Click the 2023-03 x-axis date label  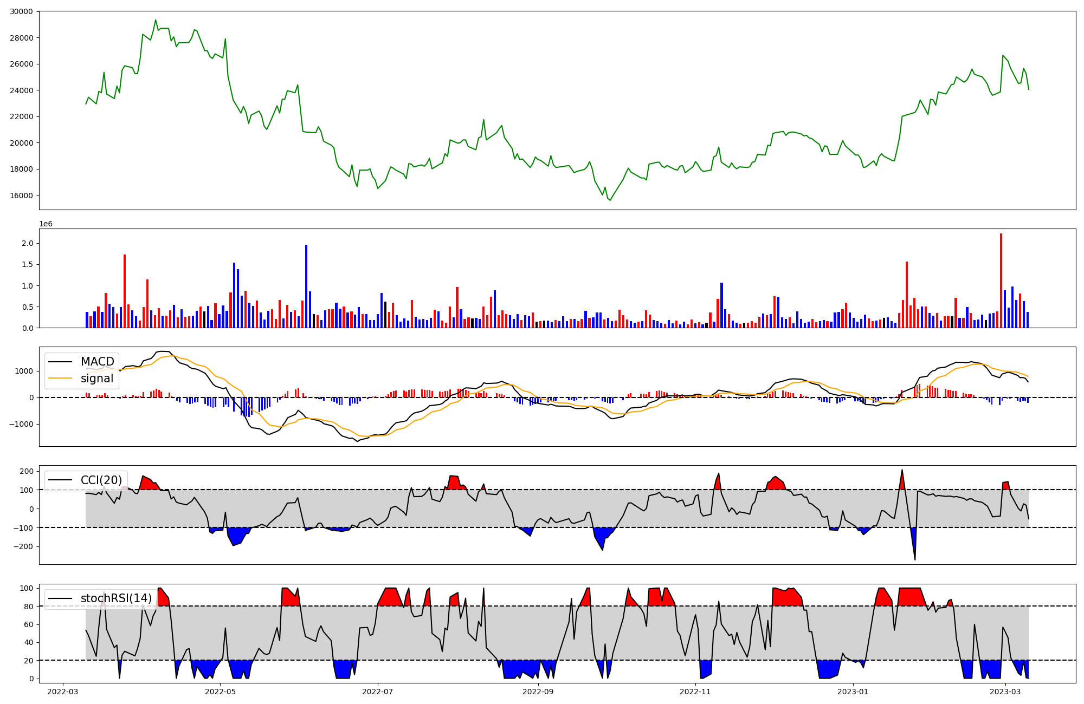[1005, 692]
